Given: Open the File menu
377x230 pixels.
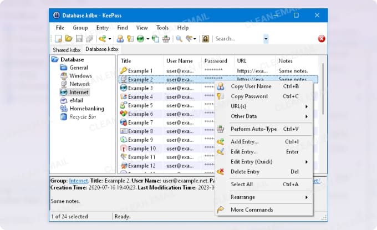Looking at the screenshot, I should coord(60,28).
